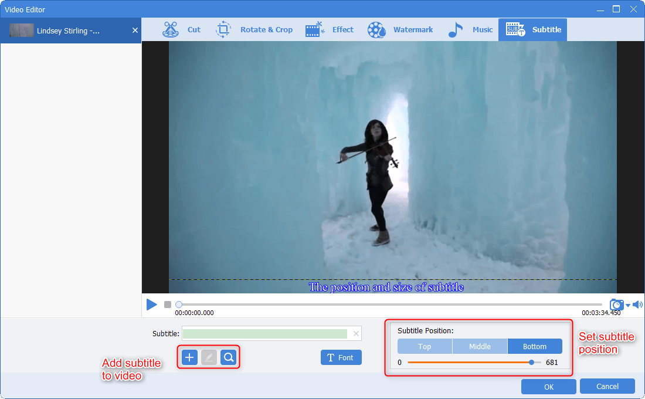Click the Subtitle SUB icon
This screenshot has width=645, height=399.
pos(515,30)
